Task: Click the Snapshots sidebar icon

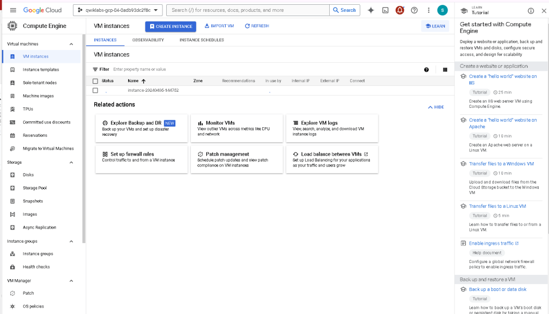Action: tap(13, 201)
